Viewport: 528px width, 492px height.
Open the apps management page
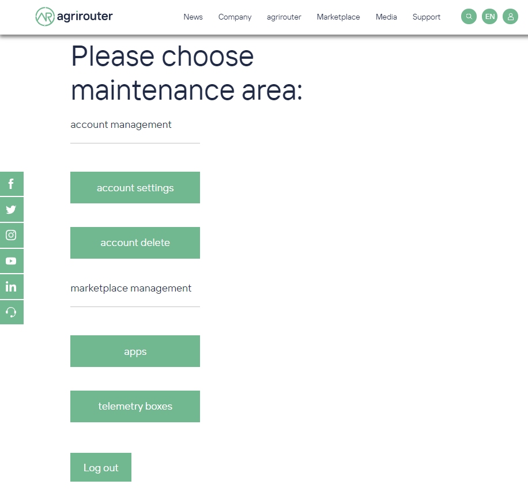click(135, 351)
